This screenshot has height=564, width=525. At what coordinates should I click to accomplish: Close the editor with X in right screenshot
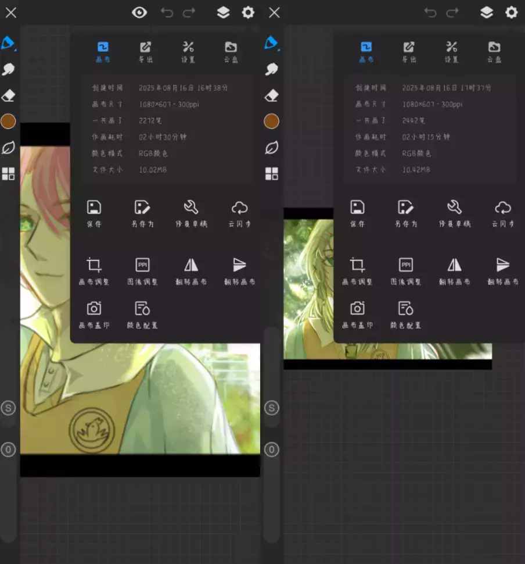(274, 13)
